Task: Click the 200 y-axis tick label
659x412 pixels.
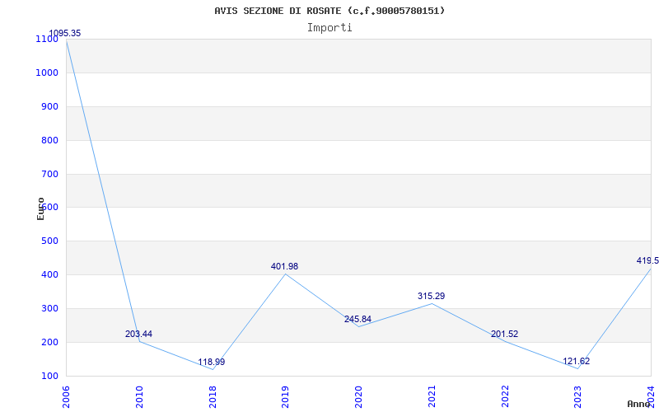Action: coord(49,342)
